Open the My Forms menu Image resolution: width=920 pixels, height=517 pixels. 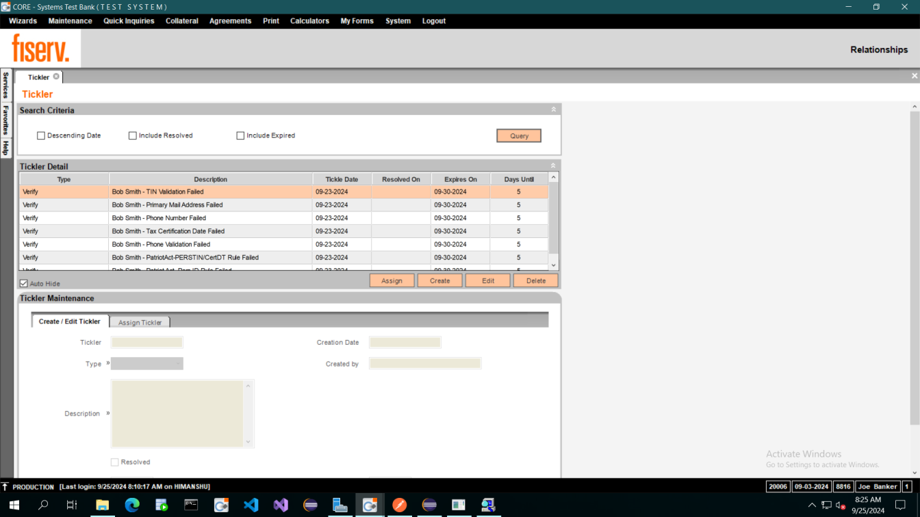click(x=357, y=21)
